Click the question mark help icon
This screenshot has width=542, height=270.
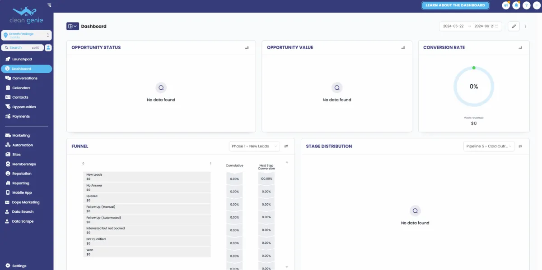point(527,5)
